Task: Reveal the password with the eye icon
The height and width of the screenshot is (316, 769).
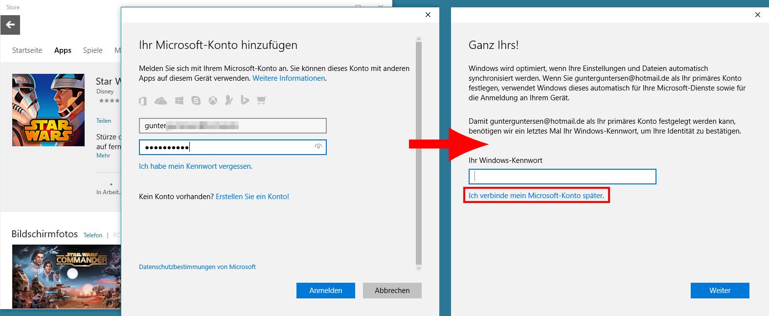Action: point(318,147)
